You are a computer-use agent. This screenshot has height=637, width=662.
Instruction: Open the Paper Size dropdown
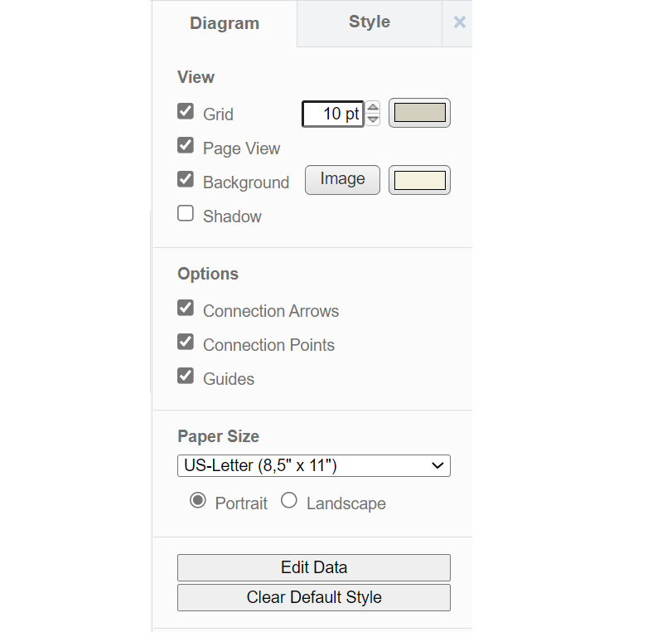click(313, 465)
